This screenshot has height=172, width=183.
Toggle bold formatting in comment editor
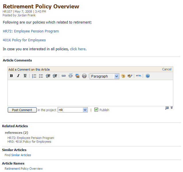pyautogui.click(x=11, y=76)
